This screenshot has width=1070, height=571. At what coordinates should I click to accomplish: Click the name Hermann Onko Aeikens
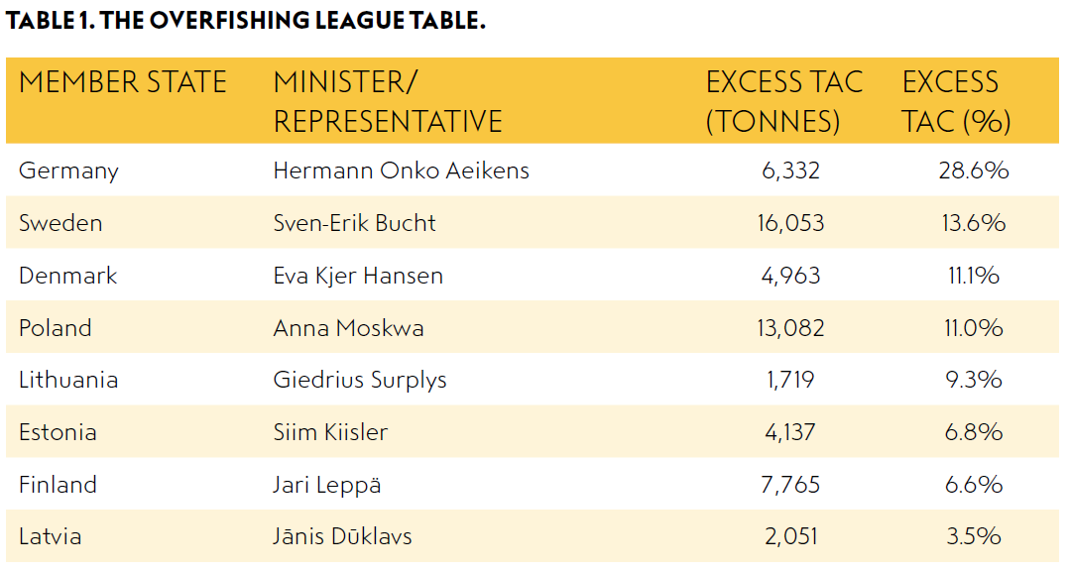[401, 171]
